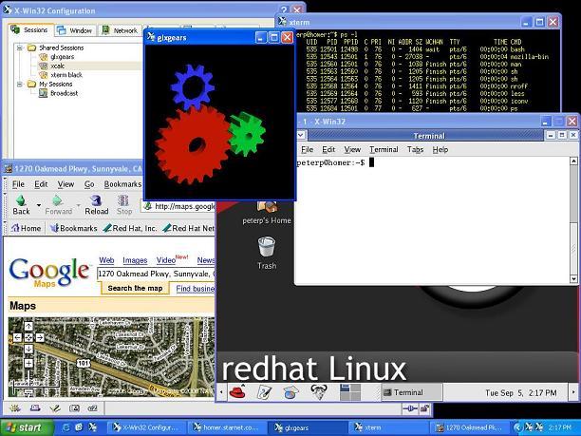Viewport: 581px width, 436px height.
Task: Click the Search the map tab
Action: coord(135,288)
